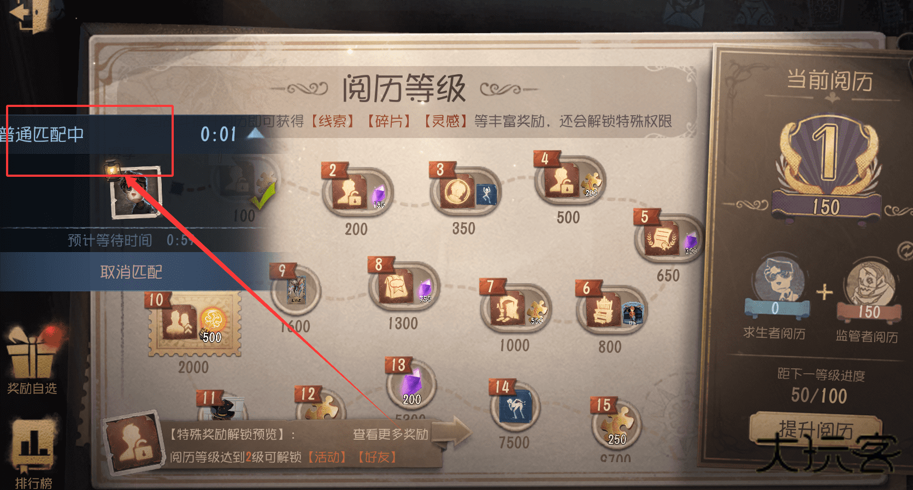The width and height of the screenshot is (913, 490).
Task: Collapse matching panel with the triangle arrow
Action: [255, 134]
